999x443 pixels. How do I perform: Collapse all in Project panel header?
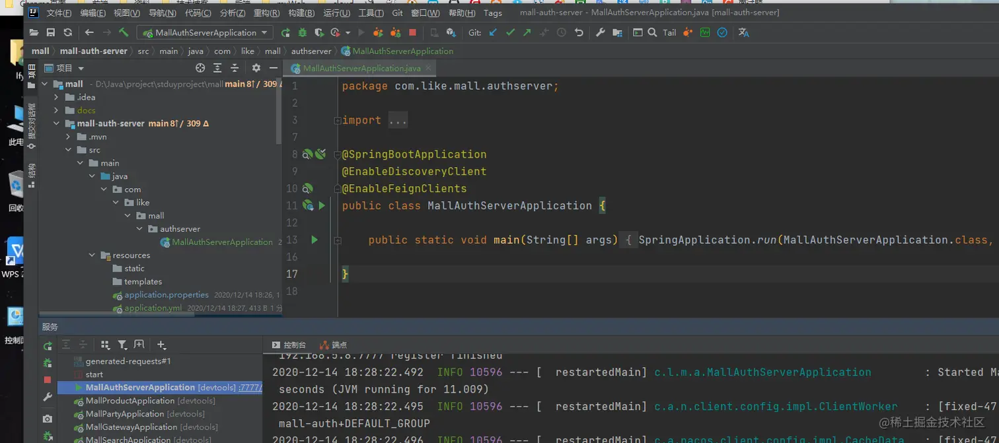tap(235, 68)
